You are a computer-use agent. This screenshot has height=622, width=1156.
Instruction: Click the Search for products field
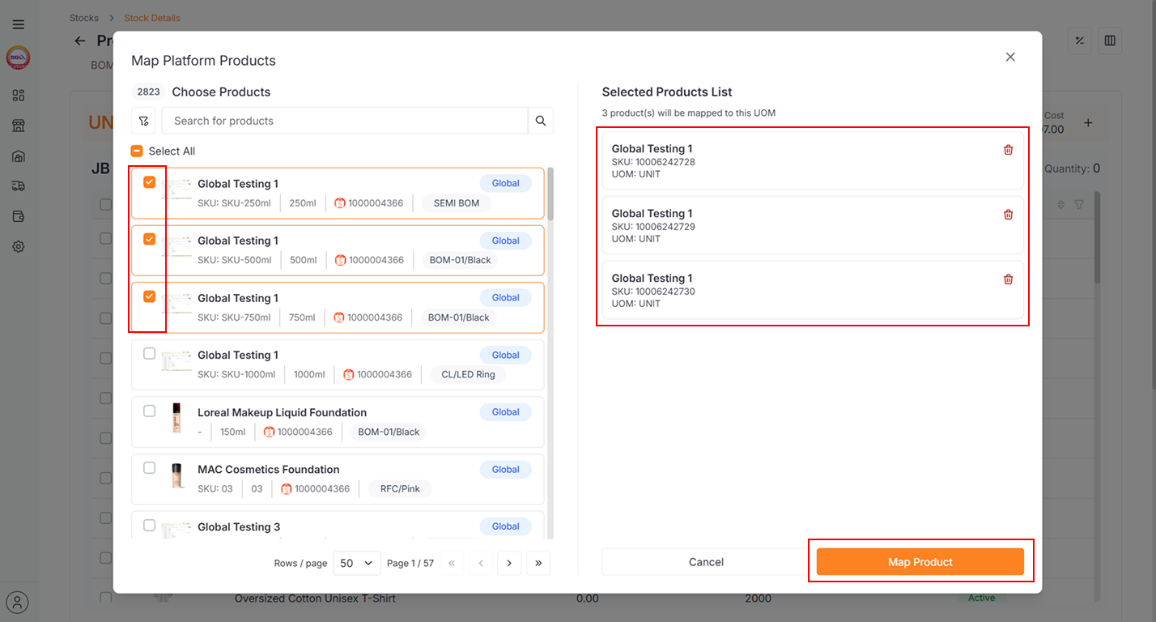tap(344, 121)
